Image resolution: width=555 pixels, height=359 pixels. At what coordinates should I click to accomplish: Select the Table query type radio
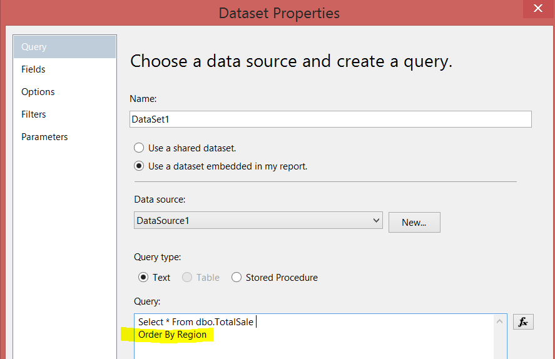click(x=187, y=277)
